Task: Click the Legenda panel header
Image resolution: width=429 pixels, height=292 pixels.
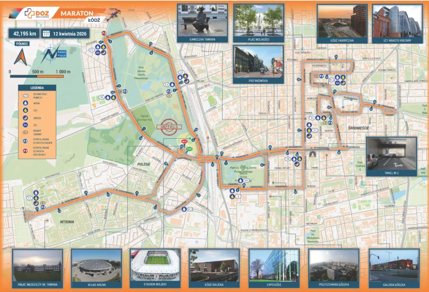Action: click(x=37, y=88)
